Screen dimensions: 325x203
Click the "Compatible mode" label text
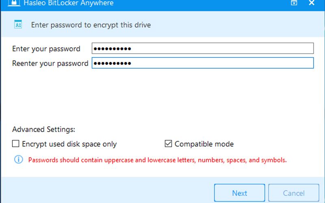coord(204,144)
